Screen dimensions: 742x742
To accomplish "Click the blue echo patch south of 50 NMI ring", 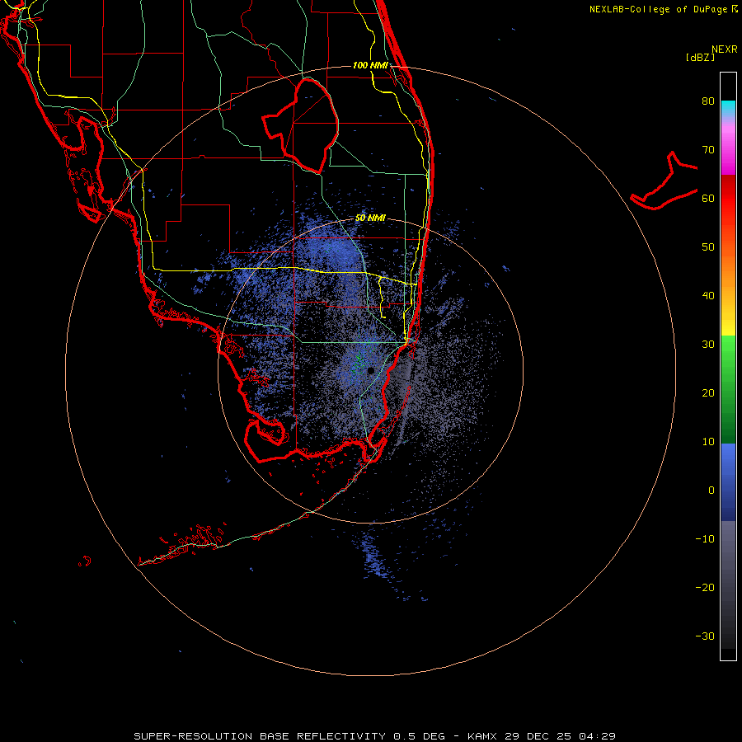I will pyautogui.click(x=375, y=555).
